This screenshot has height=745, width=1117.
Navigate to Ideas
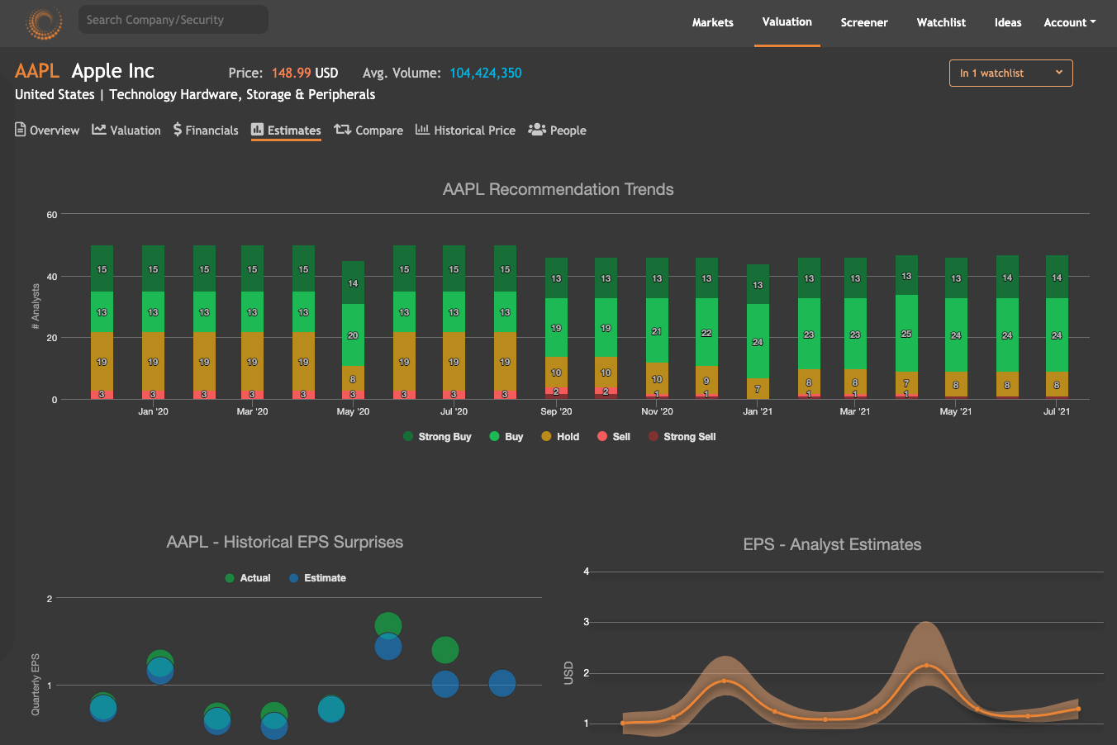click(1008, 22)
